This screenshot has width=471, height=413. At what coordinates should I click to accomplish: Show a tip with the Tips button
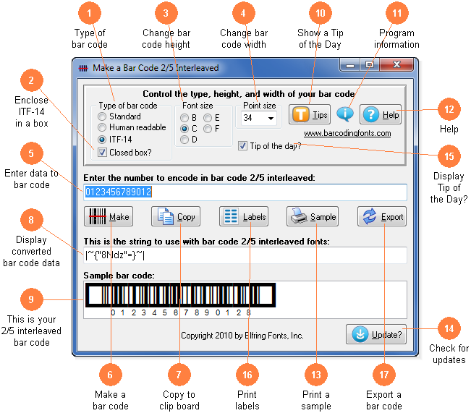pyautogui.click(x=310, y=114)
